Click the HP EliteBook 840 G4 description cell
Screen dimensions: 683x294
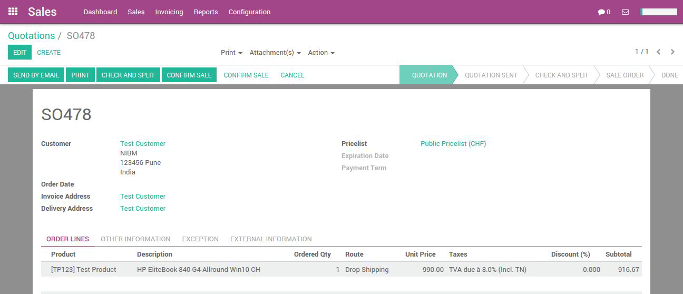[x=199, y=269]
